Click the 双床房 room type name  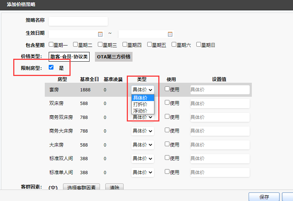57,104
